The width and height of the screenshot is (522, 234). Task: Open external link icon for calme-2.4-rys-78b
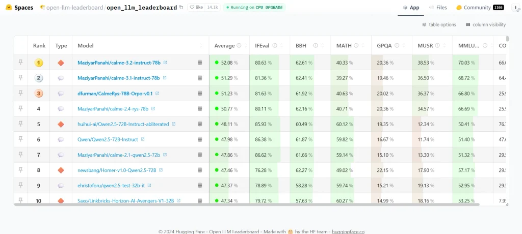(153, 109)
